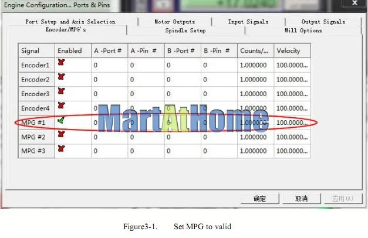Click the Signal column header
The height and width of the screenshot is (238, 368).
pyautogui.click(x=36, y=50)
